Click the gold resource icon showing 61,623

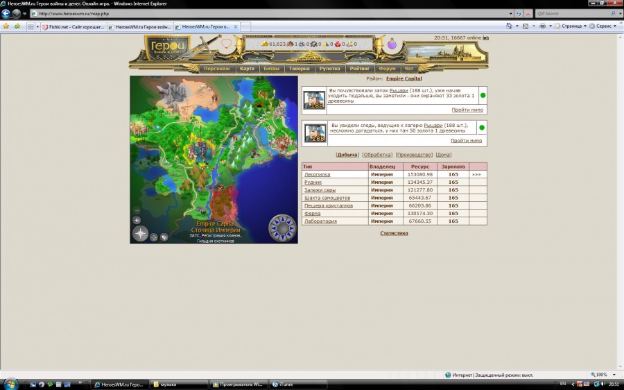coord(265,44)
